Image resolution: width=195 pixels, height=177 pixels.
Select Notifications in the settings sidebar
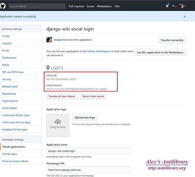click(x=21, y=58)
